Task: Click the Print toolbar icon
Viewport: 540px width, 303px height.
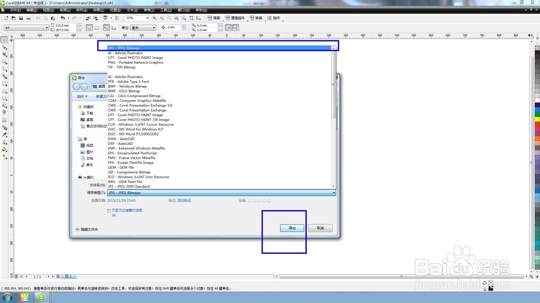Action: (28, 18)
